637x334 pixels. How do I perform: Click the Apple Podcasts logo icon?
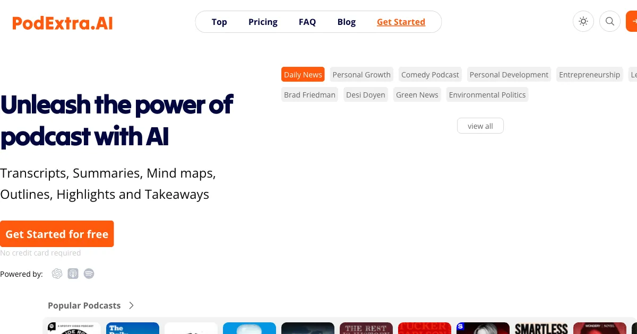point(73,274)
